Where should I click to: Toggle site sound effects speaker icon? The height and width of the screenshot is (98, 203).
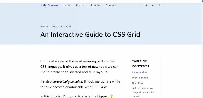point(153,5)
